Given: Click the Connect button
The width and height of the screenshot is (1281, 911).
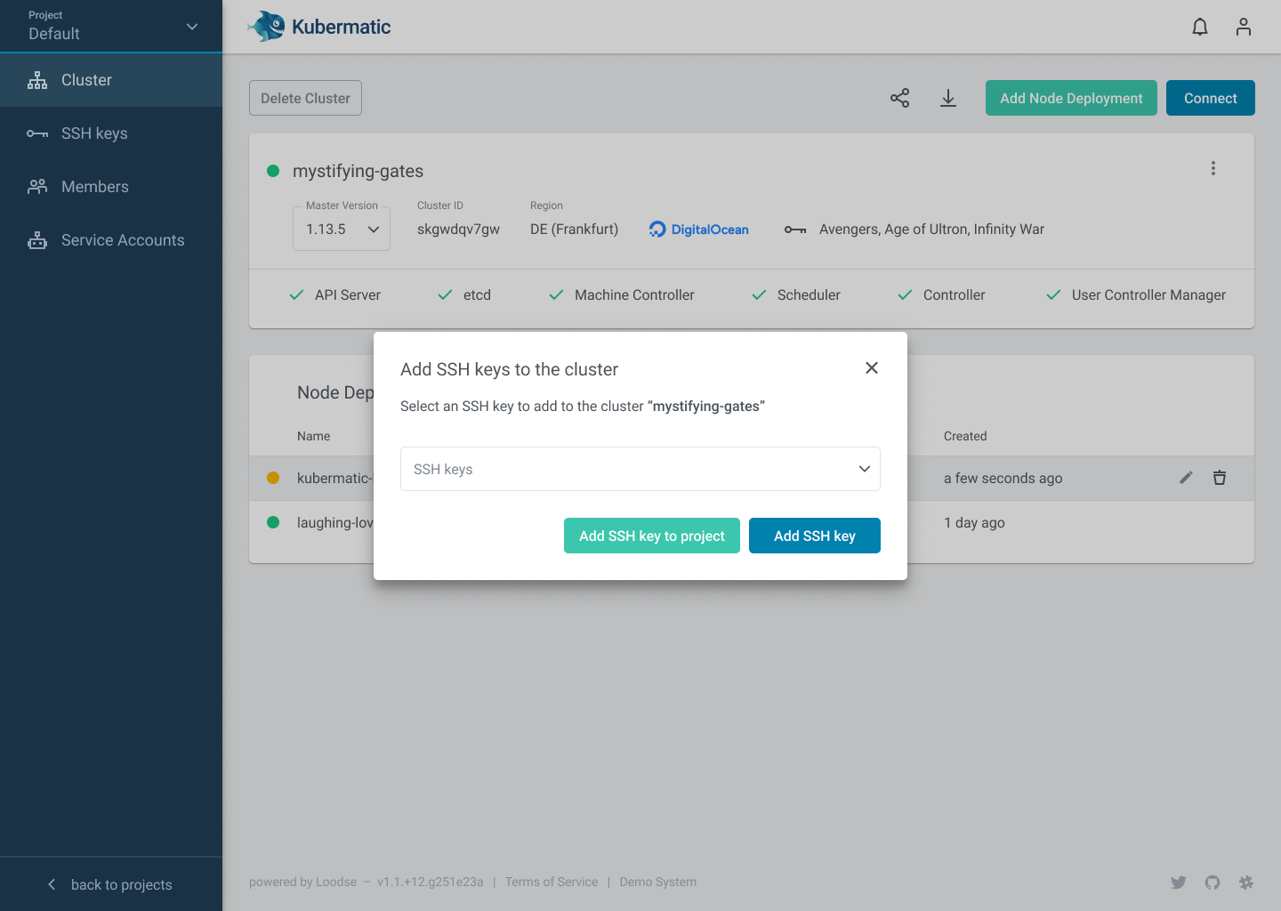Looking at the screenshot, I should (x=1210, y=98).
